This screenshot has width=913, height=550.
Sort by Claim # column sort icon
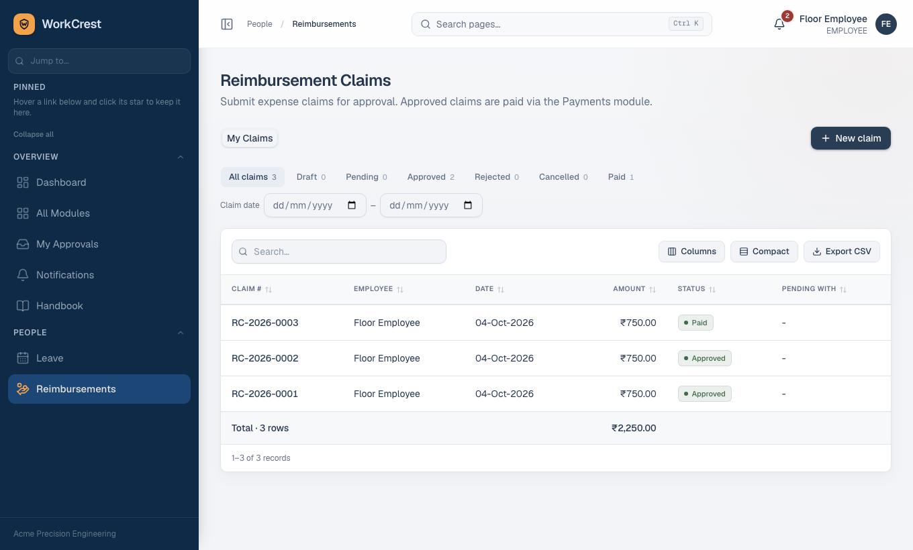(269, 289)
